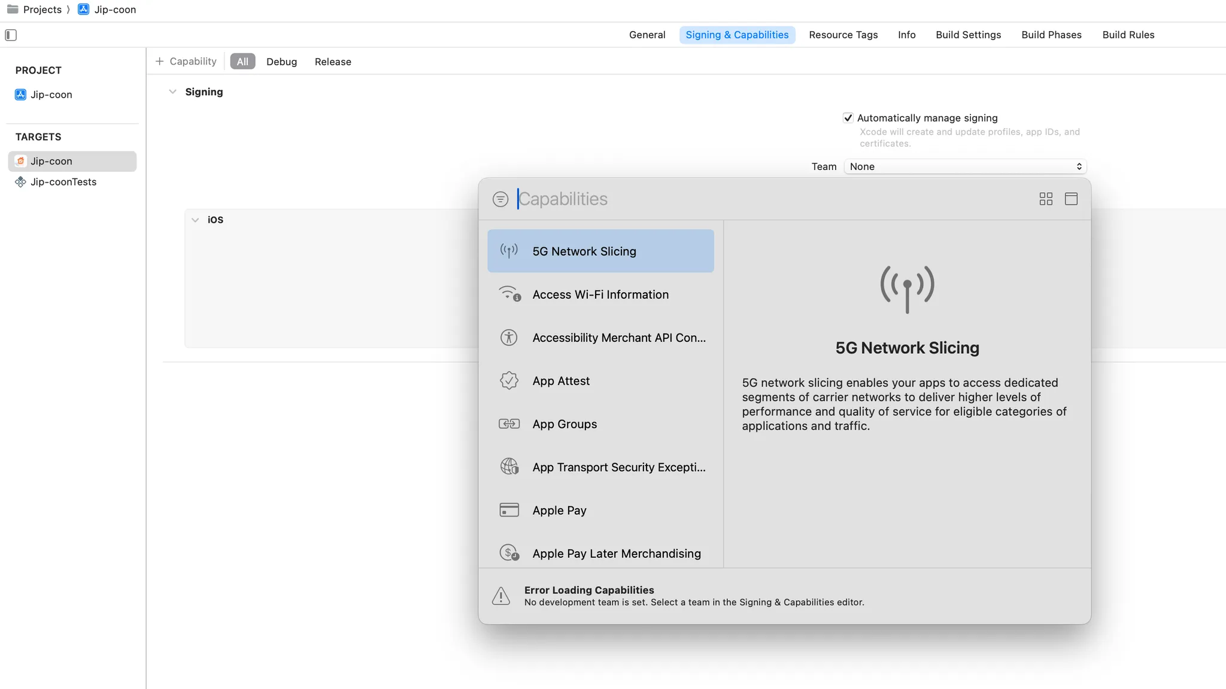Select the Jip-coonTests target
The width and height of the screenshot is (1226, 689).
click(x=63, y=182)
